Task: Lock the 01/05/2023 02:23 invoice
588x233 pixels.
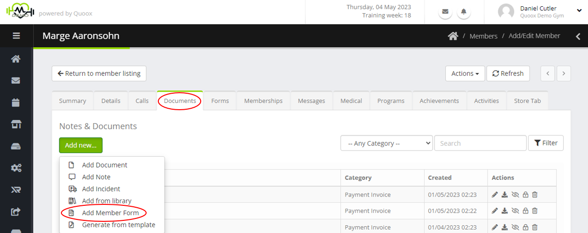Action: 525,195
